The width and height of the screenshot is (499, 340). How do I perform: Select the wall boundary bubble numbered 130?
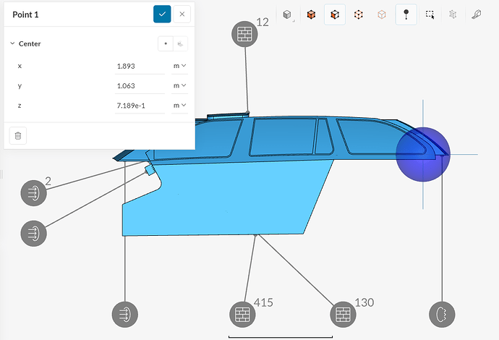343,315
